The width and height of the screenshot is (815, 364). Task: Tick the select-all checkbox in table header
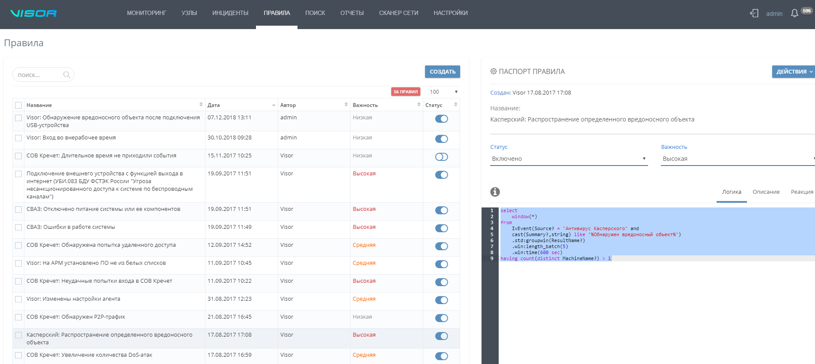click(18, 105)
